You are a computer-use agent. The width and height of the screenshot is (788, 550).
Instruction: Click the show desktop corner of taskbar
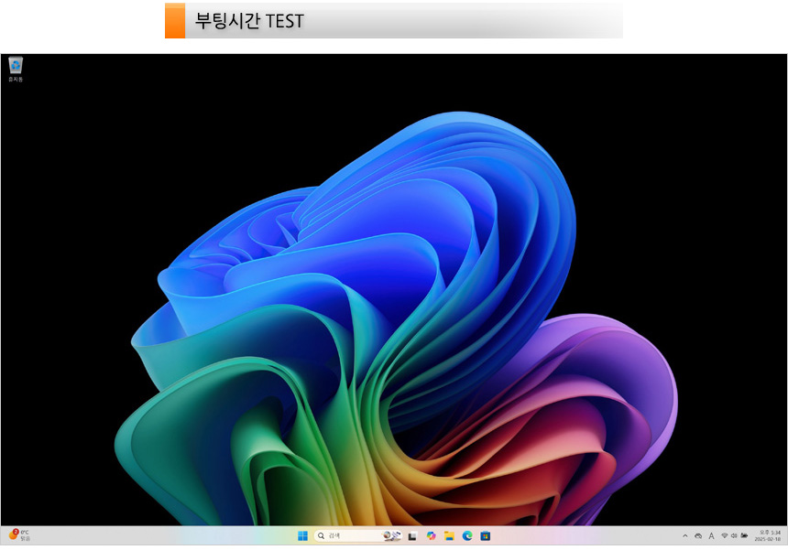click(785, 535)
